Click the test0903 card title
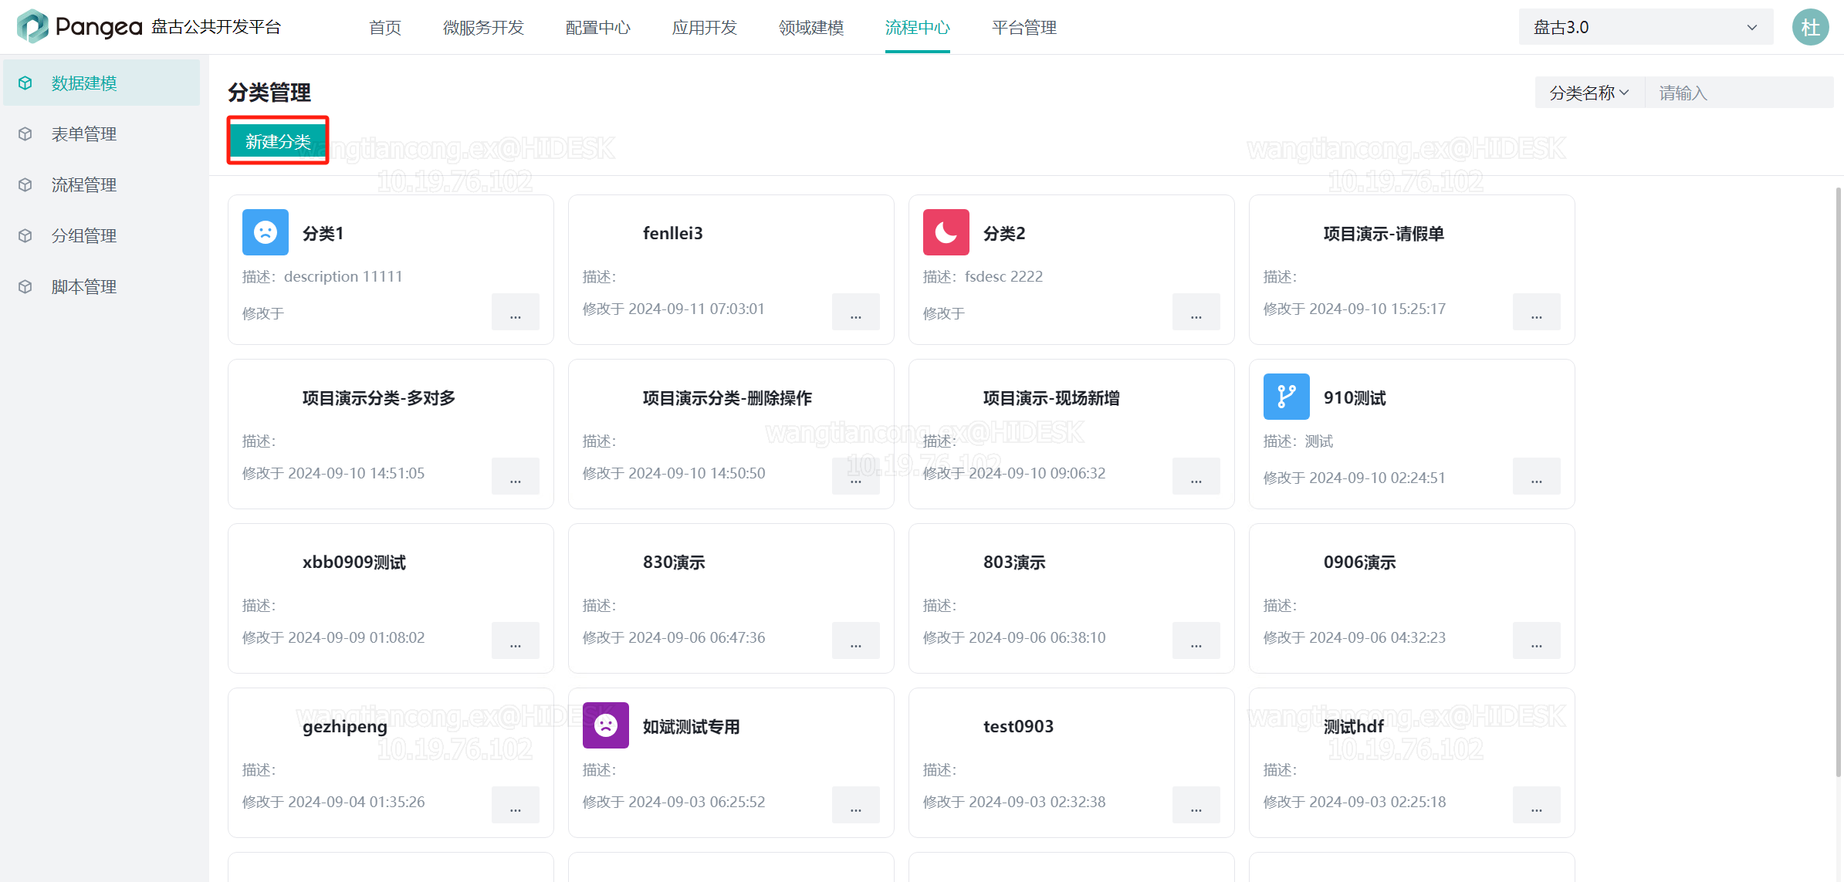The height and width of the screenshot is (882, 1844). (x=1019, y=726)
